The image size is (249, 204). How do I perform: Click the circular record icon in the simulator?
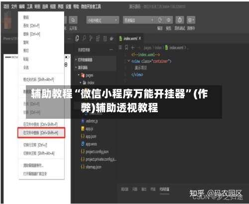click(66, 64)
